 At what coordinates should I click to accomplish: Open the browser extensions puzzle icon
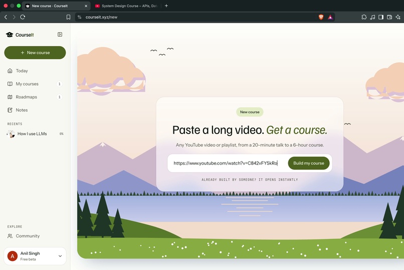coord(364,17)
